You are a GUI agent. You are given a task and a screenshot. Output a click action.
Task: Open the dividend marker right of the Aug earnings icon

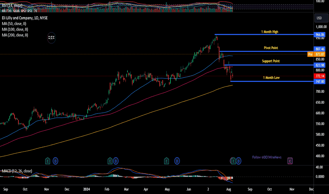click(239, 161)
